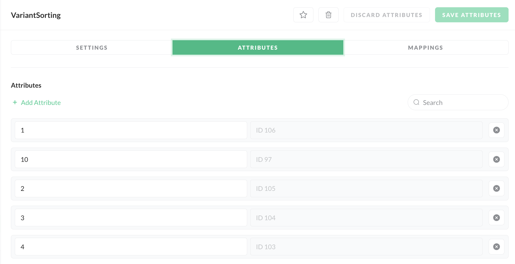Click the ID 105 field

(366, 189)
